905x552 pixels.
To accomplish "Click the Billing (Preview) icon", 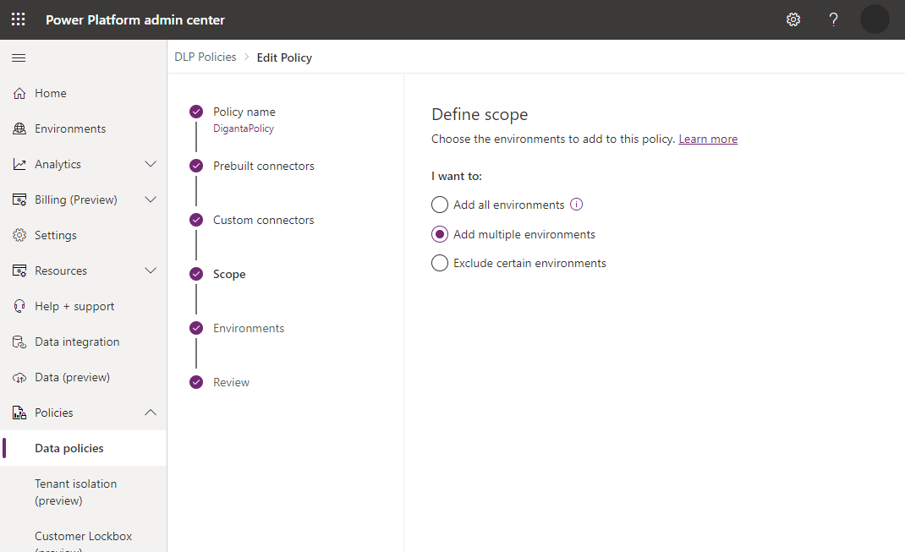I will [x=19, y=199].
